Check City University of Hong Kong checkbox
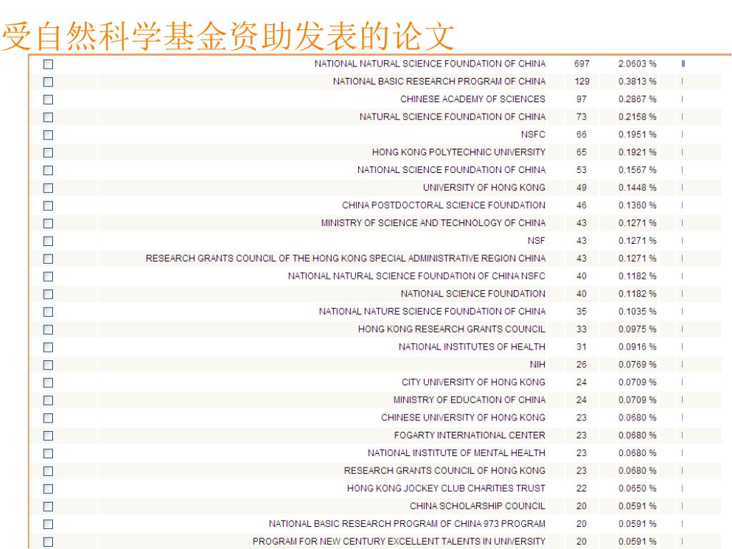Viewport: 732px width, 549px height. (x=48, y=383)
